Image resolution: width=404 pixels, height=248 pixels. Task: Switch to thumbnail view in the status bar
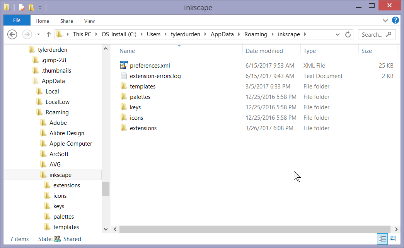[x=393, y=239]
